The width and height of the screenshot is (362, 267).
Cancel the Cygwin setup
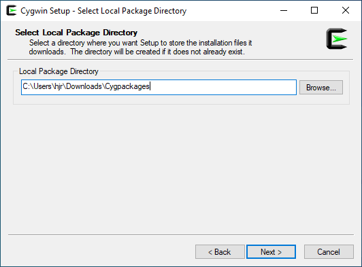329,252
